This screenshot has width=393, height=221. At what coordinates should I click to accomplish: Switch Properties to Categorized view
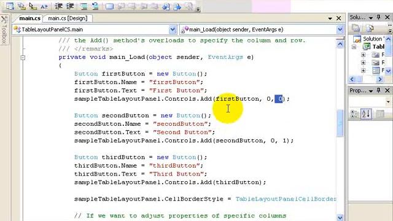354,114
